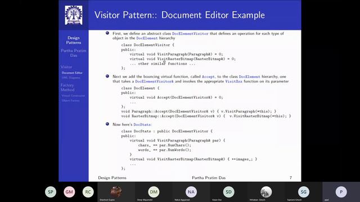This screenshot has height=202, width=360.
Task: Select the DM avatar of Deep Majumder
Action: tap(154, 192)
